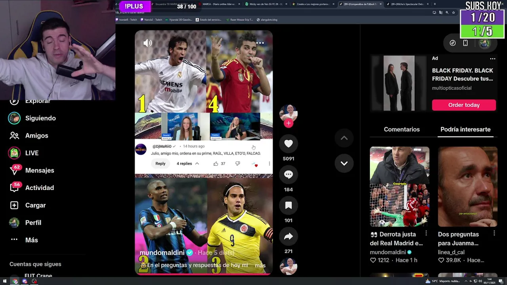This screenshot has height=285, width=507.
Task: Open options for the Derrota justa video
Action: coord(426,234)
